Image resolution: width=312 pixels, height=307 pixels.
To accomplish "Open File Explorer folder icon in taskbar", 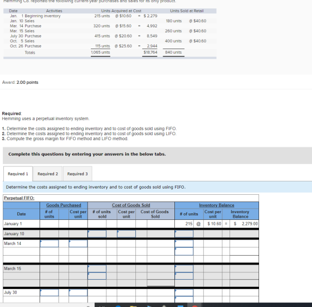I will coord(133,306).
